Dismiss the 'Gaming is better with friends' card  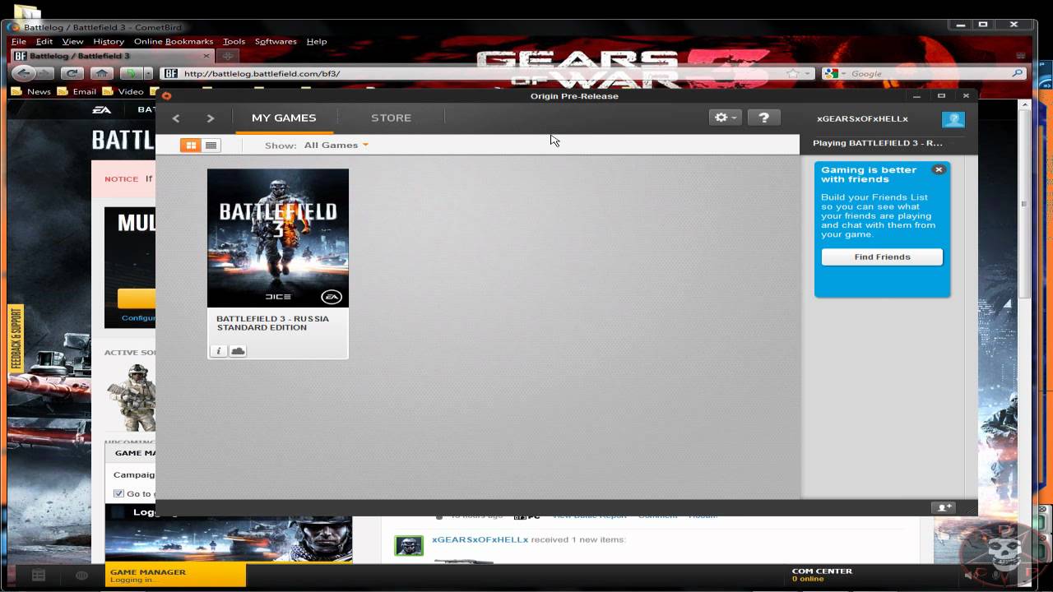tap(939, 169)
